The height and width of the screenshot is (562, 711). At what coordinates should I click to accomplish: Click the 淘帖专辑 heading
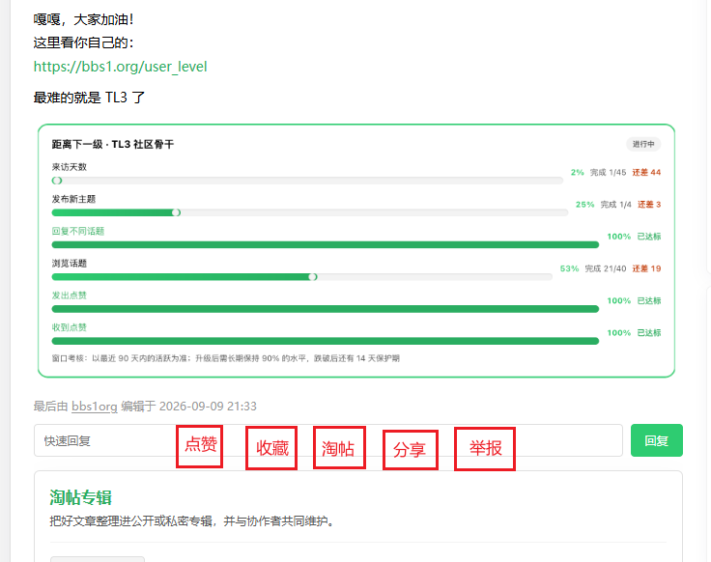[81, 497]
